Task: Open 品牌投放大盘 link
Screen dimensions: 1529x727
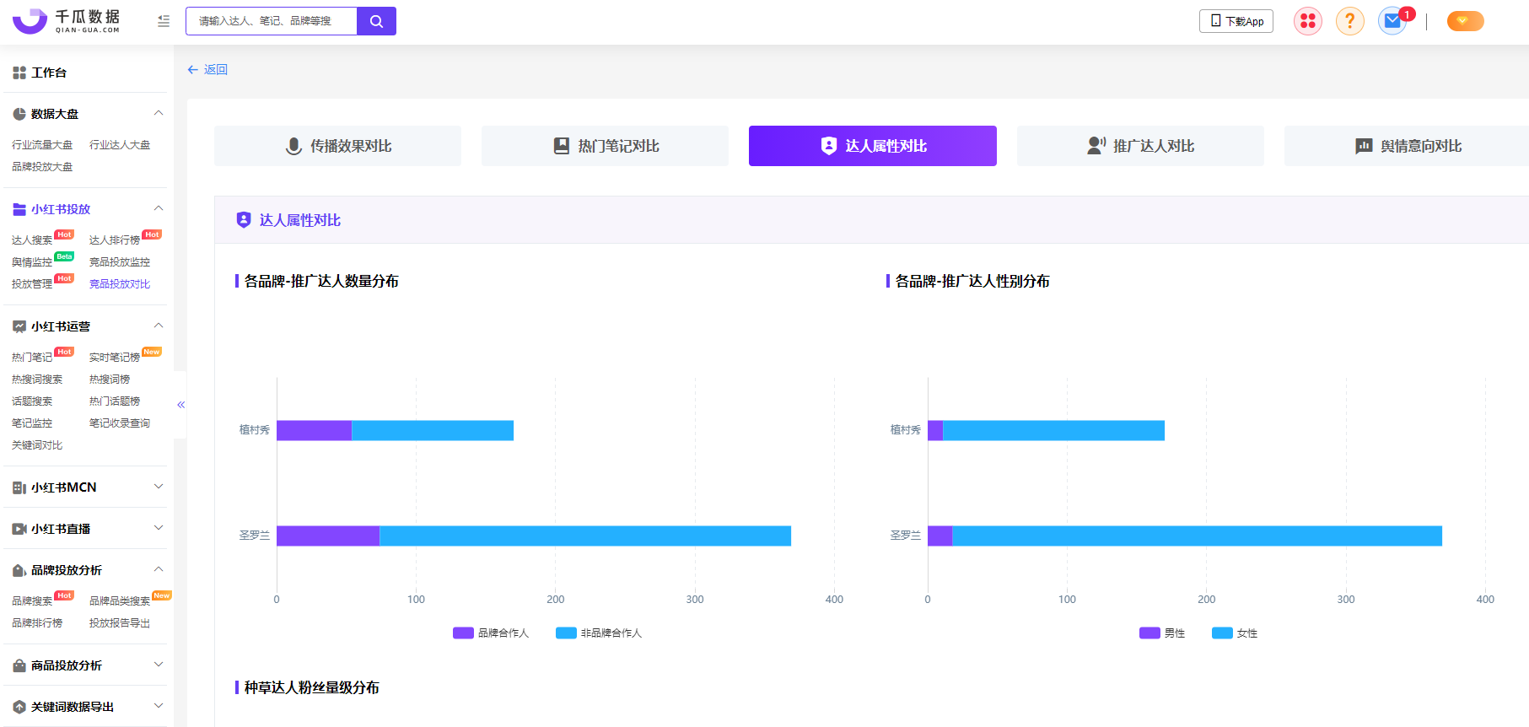Action: coord(42,167)
